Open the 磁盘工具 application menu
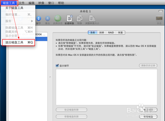This screenshot has height=121, width=165. (9, 3)
